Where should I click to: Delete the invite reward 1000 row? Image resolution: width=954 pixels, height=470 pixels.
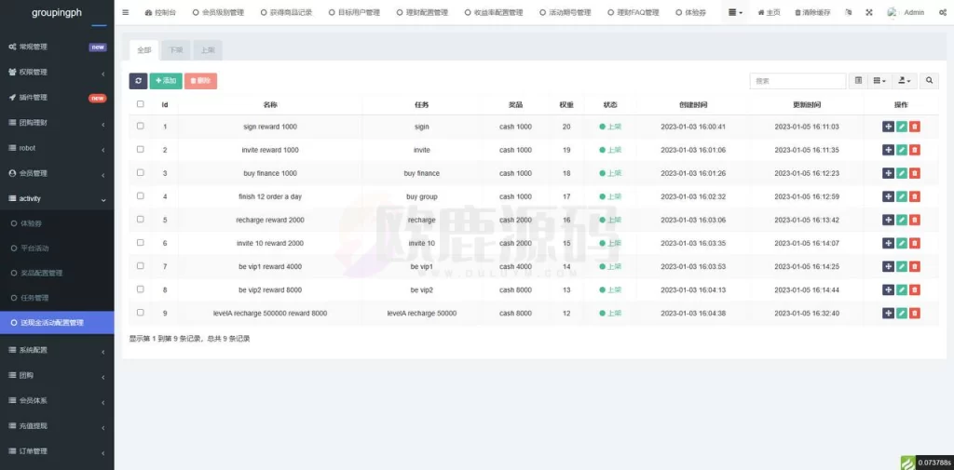[x=915, y=150]
